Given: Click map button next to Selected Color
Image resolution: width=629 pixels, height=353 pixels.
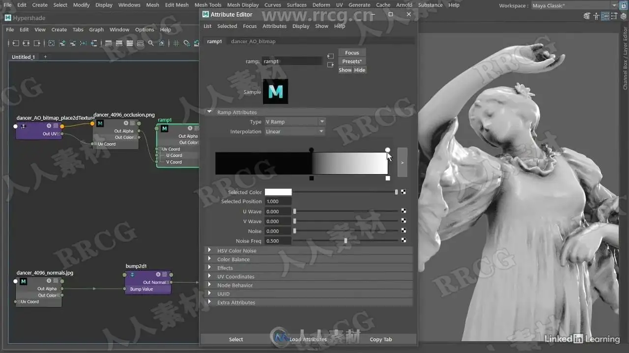Looking at the screenshot, I should pyautogui.click(x=403, y=192).
